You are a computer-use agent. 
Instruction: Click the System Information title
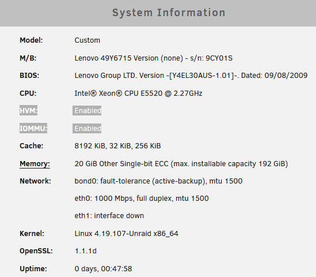point(169,13)
